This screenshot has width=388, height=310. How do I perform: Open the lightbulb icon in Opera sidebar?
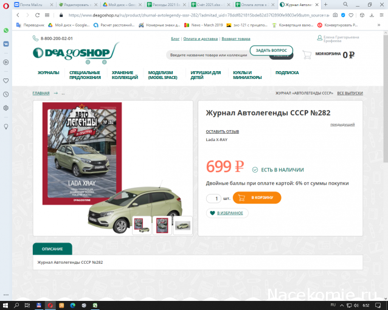[x=6, y=126]
